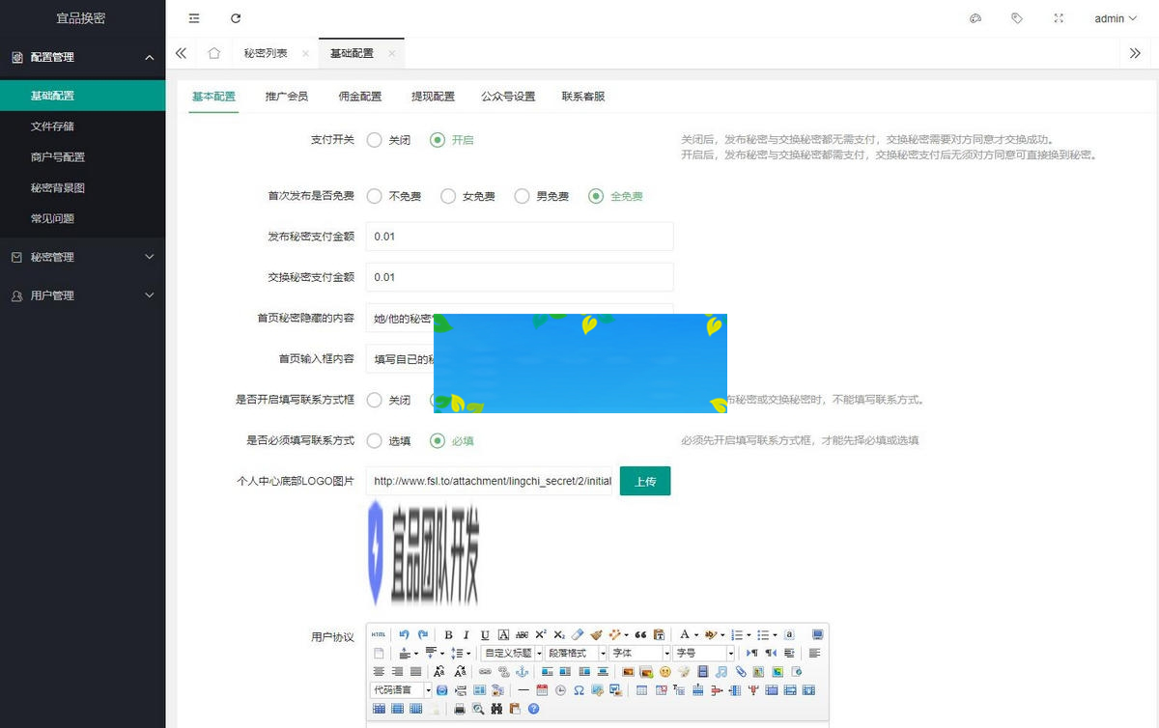Open the 公众号设置 tab
This screenshot has width=1159, height=728.
pos(508,96)
